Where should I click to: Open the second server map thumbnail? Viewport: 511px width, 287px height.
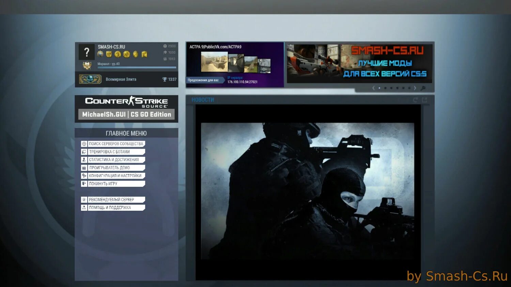pyautogui.click(x=236, y=63)
